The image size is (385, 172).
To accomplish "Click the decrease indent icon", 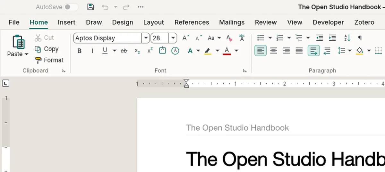I will 320,38.
